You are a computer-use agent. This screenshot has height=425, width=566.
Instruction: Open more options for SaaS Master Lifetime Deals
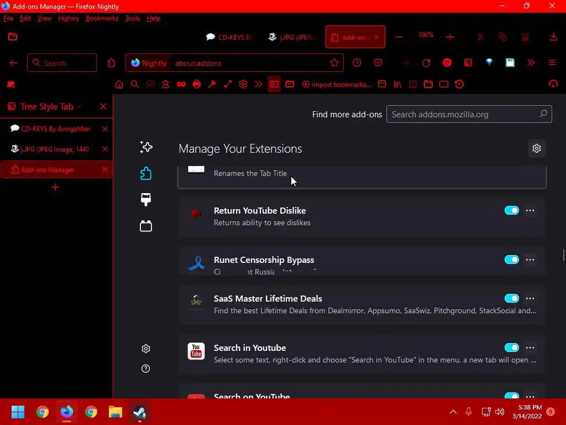[x=530, y=298]
